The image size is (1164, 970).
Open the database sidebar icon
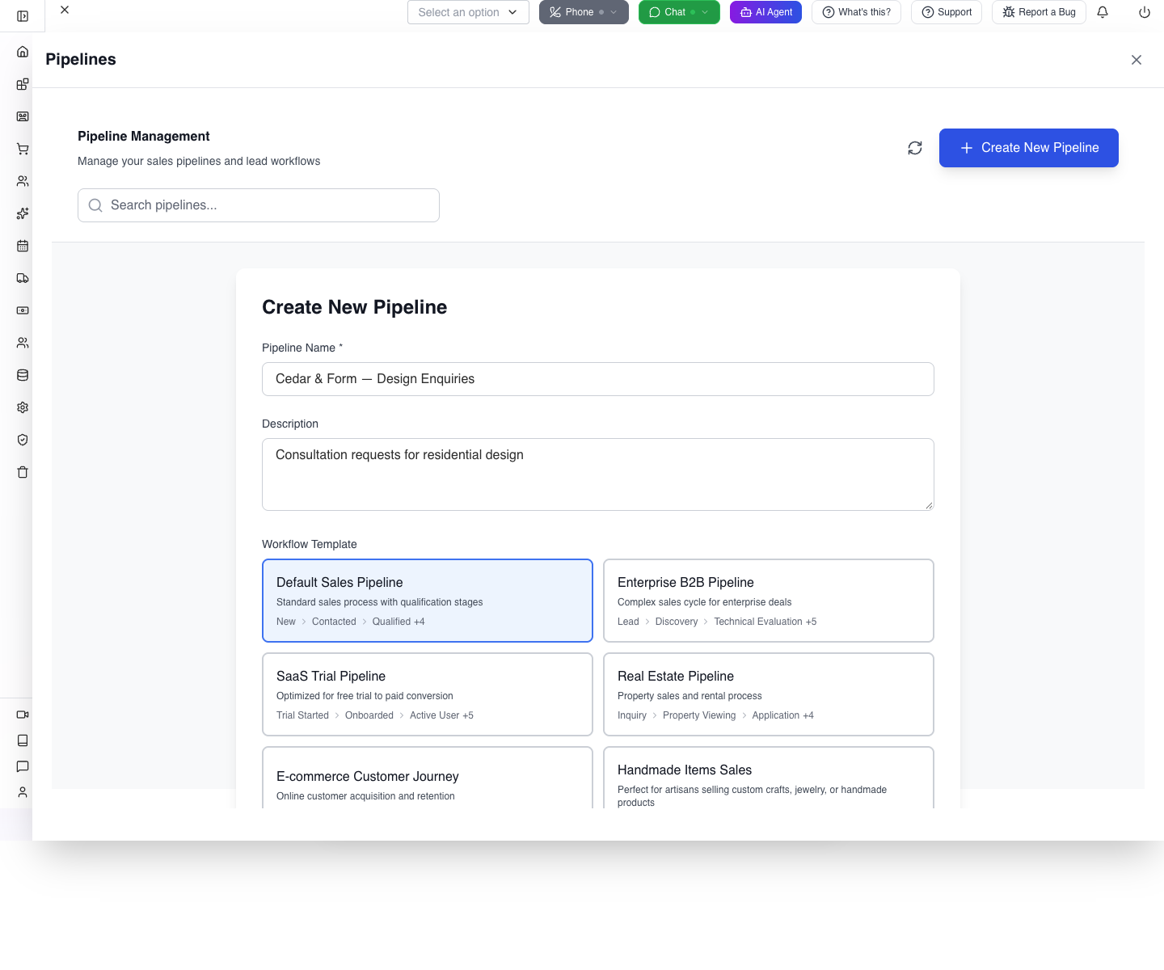[x=23, y=375]
